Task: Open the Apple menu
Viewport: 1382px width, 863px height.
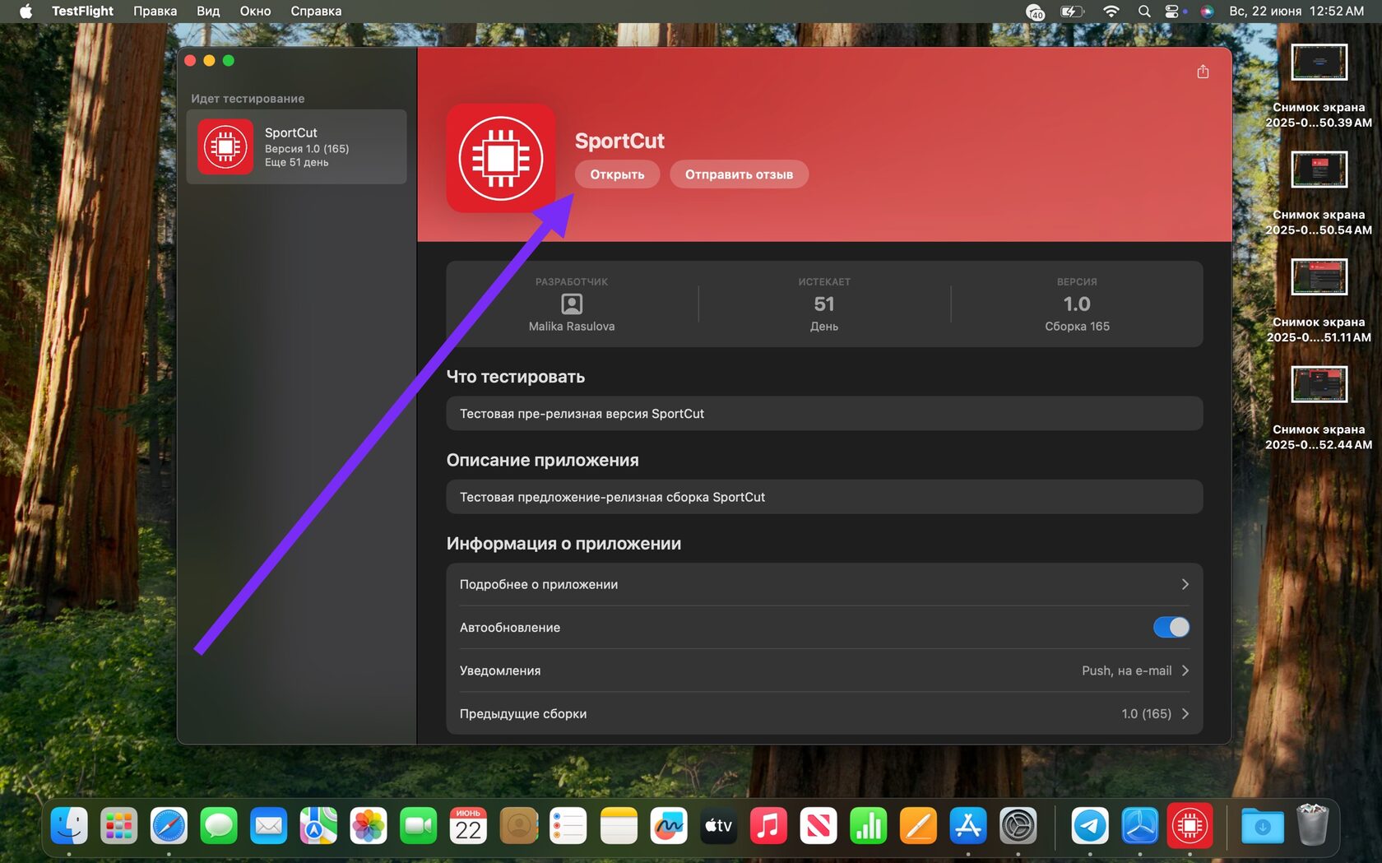Action: [x=26, y=12]
